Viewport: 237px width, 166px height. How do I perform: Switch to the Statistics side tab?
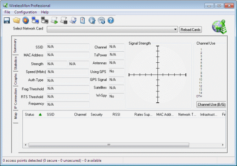(x=16, y=63)
